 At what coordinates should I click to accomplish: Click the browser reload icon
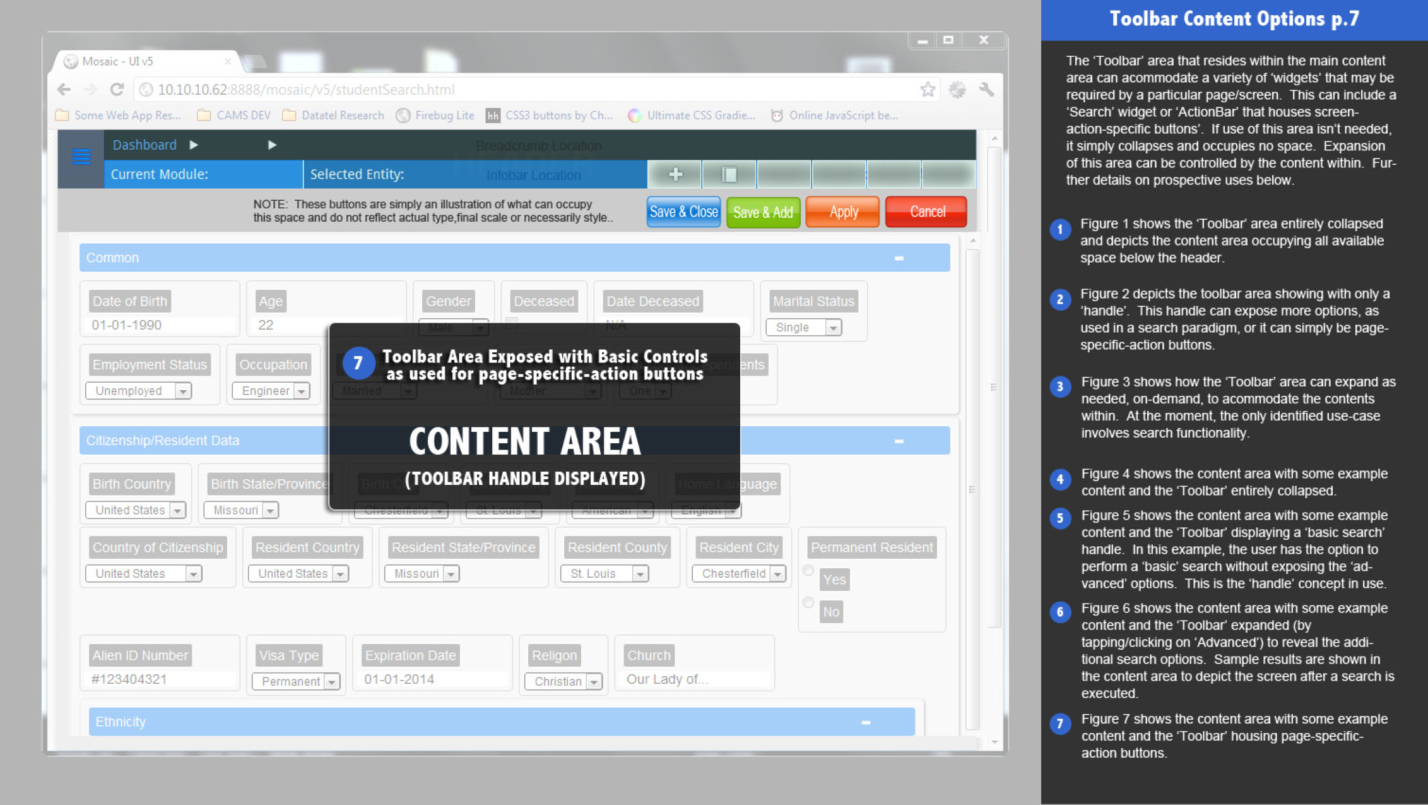point(117,90)
